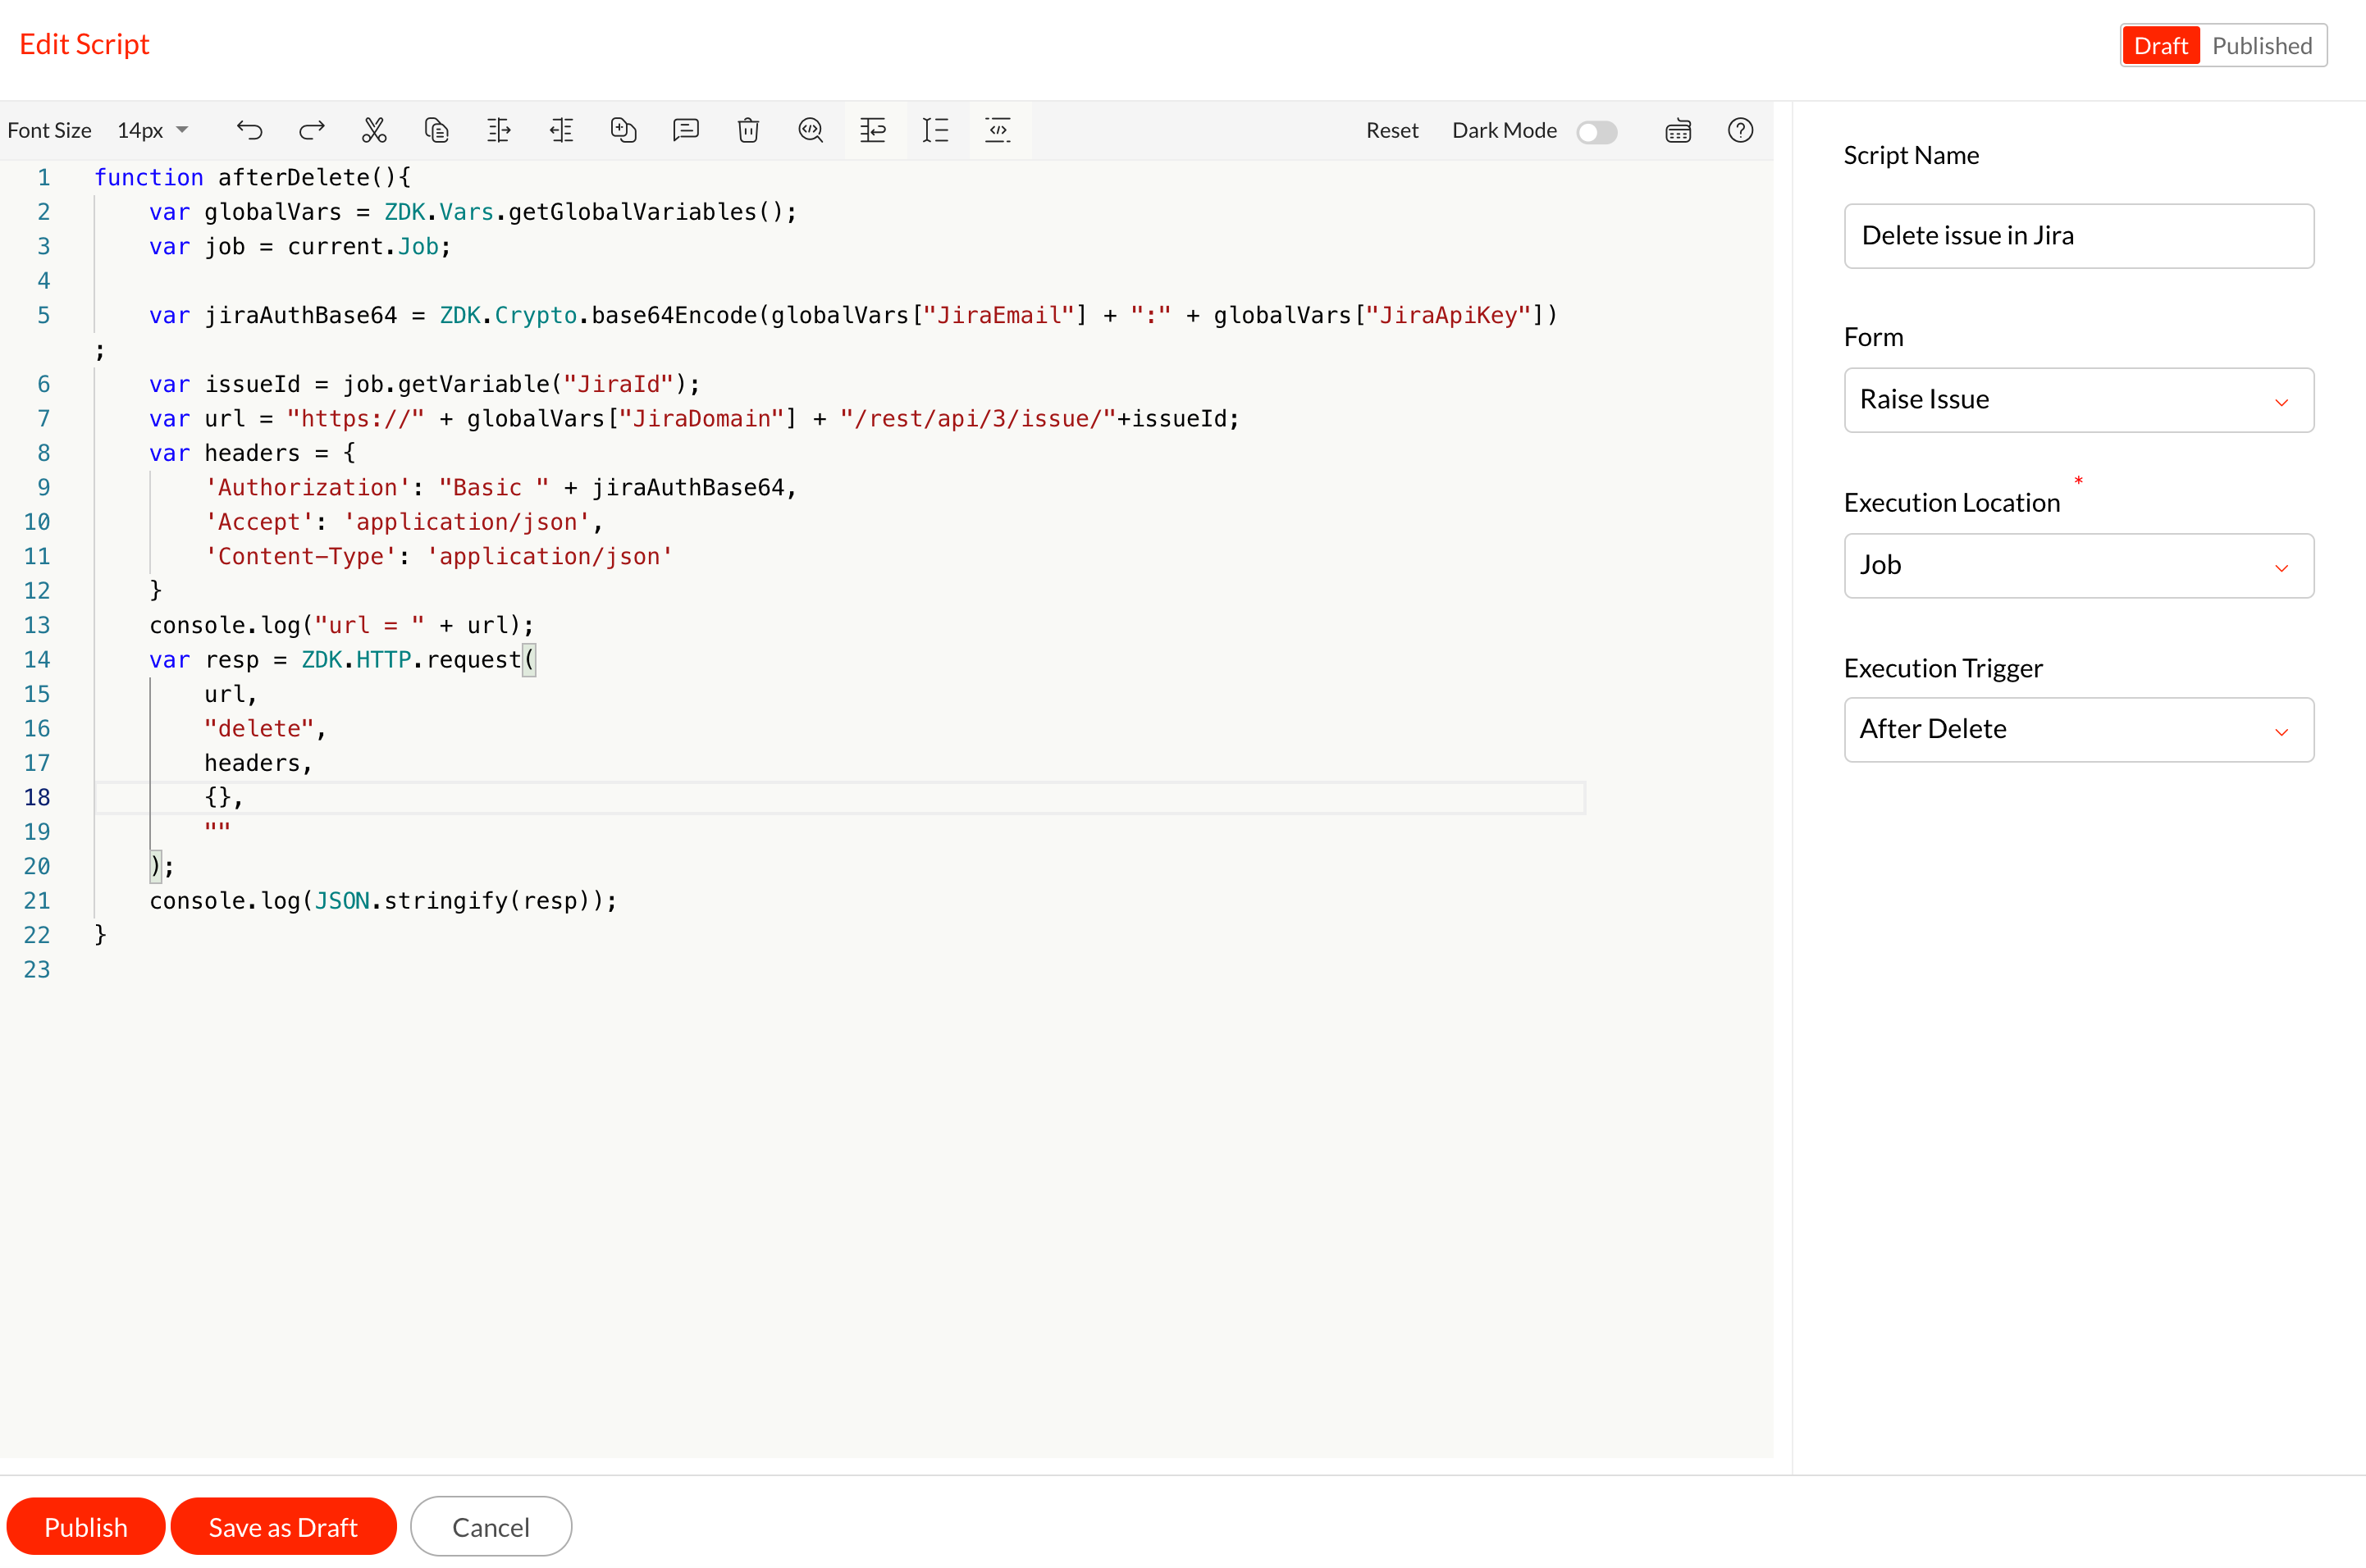Image resolution: width=2366 pixels, height=1568 pixels.
Task: Redo the last edit
Action: click(x=312, y=130)
